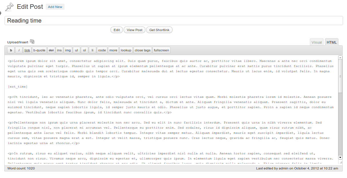This screenshot has width=347, height=178.
Task: Insert an ordered list with ol
Action: tap(85, 50)
